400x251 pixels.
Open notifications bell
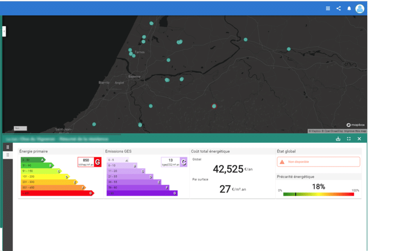349,9
